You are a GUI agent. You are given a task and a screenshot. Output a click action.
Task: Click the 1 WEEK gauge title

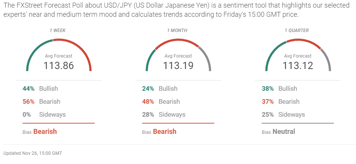pos(58,30)
